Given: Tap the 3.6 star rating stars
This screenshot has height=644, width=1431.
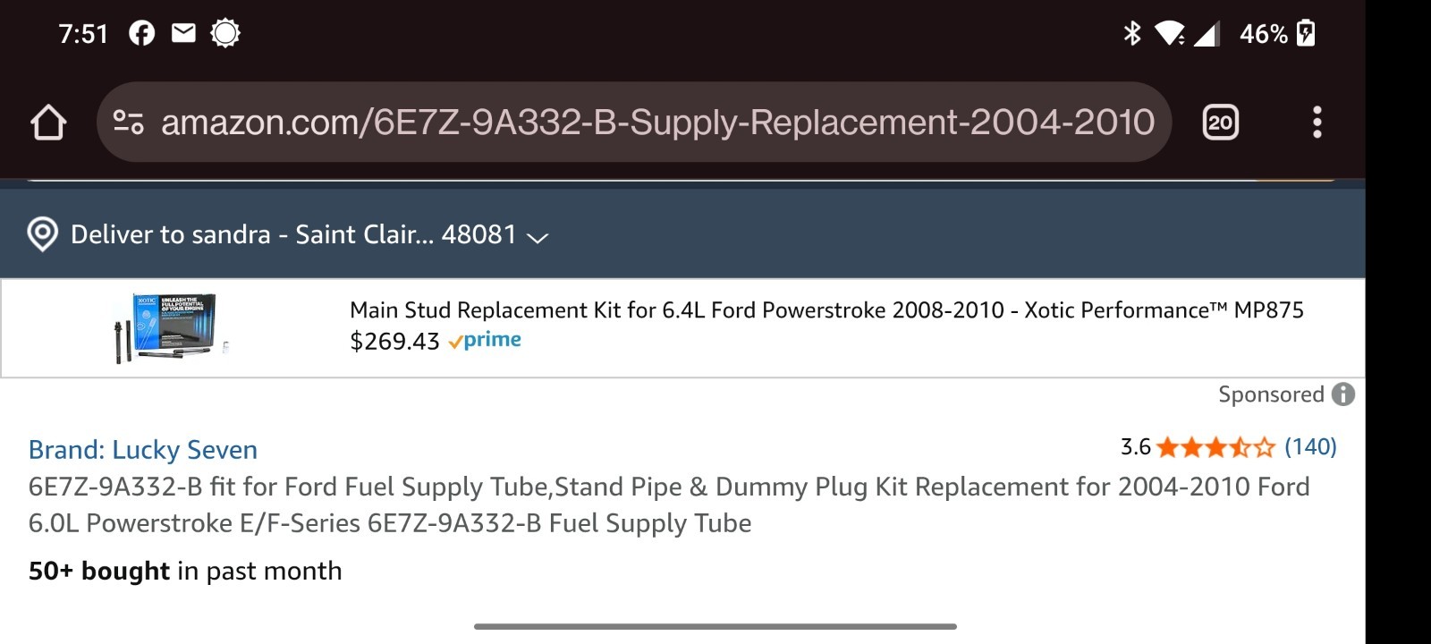Looking at the screenshot, I should click(x=1215, y=447).
